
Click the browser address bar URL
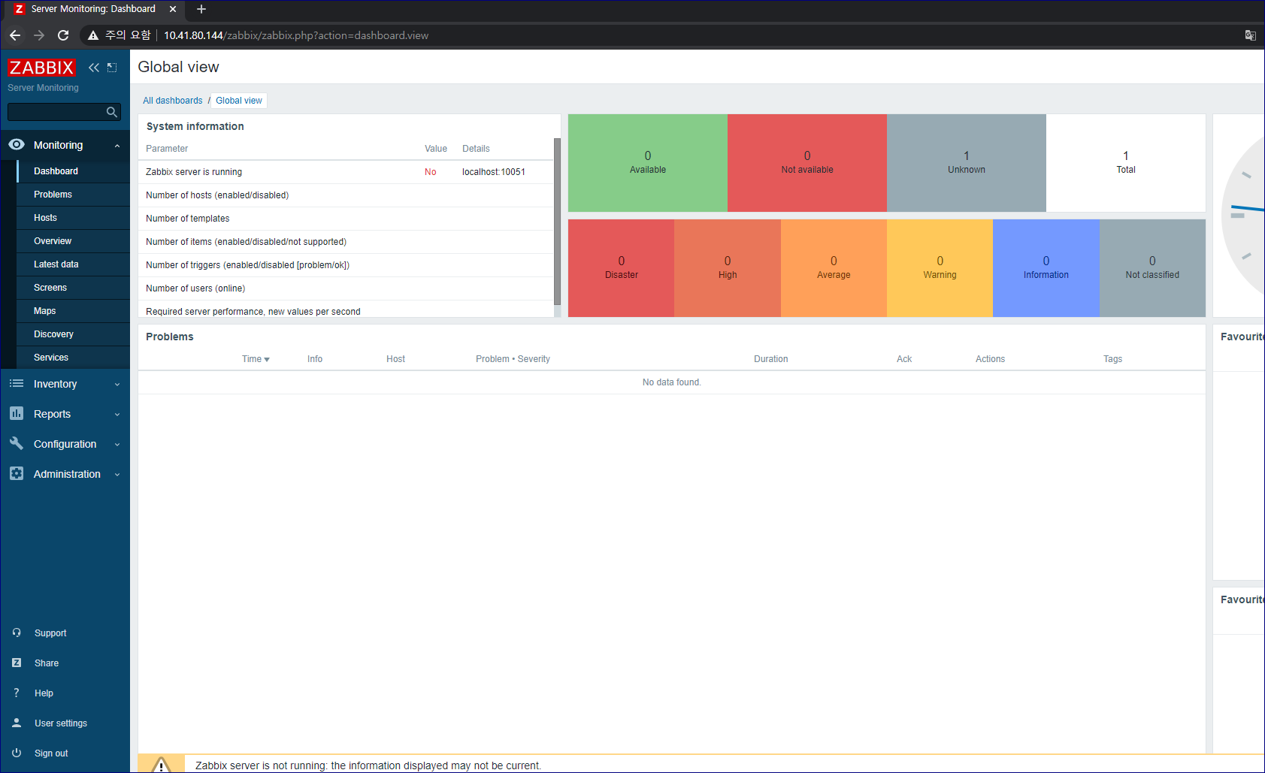point(296,35)
